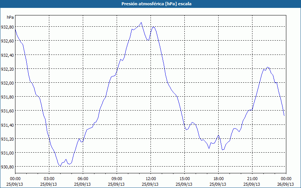Click the 06:00 time axis label
The image size is (301, 188).
point(83,179)
